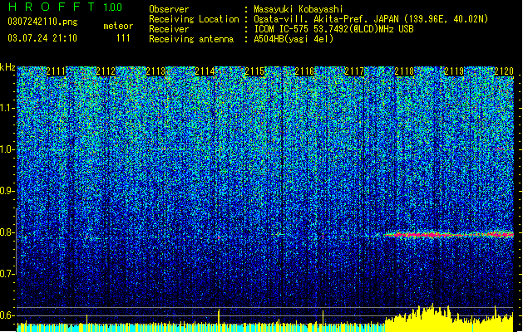Click the 2112 time marker
The height and width of the screenshot is (332, 523).
tap(106, 71)
